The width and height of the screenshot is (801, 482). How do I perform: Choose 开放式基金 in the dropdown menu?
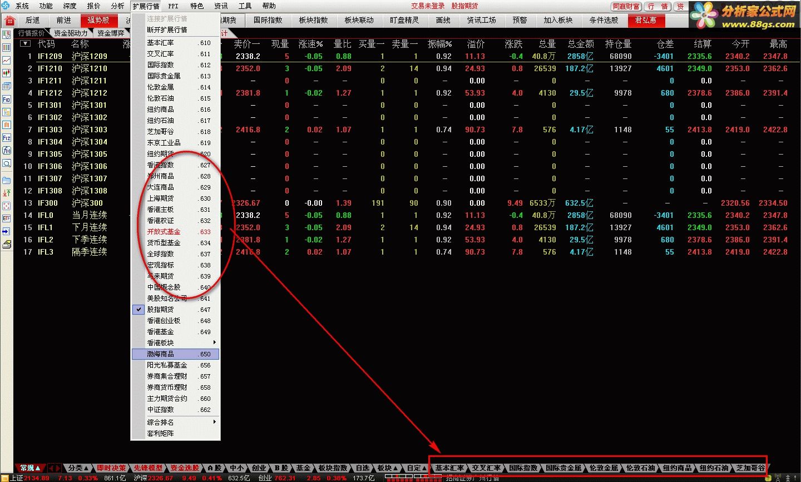click(x=175, y=232)
